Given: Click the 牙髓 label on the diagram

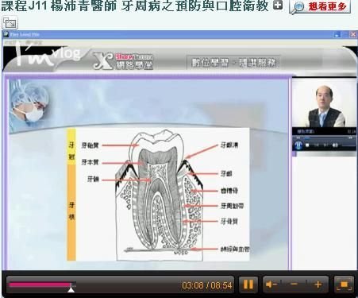Looking at the screenshot, I should click(x=93, y=180).
